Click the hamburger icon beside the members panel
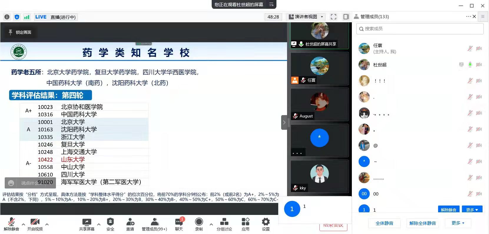 483,17
